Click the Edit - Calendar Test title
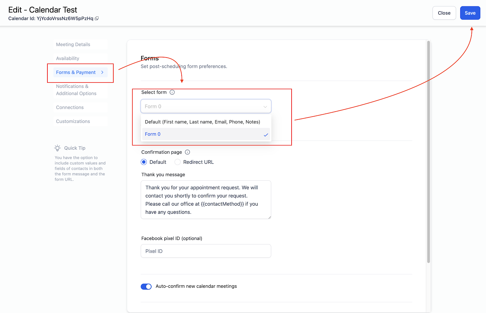Viewport: 486px width, 313px height. coord(43,10)
